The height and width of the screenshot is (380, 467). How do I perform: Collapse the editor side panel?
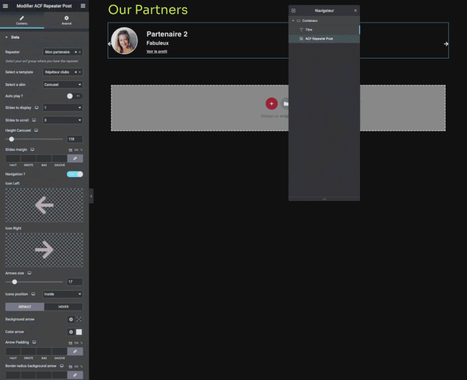coord(91,196)
